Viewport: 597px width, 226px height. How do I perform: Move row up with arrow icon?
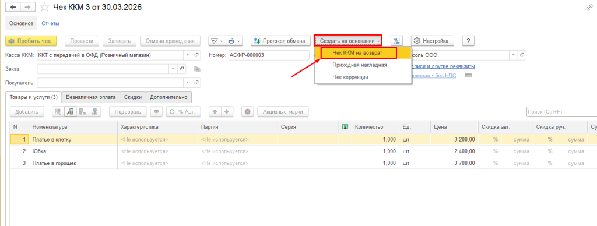tap(215, 112)
